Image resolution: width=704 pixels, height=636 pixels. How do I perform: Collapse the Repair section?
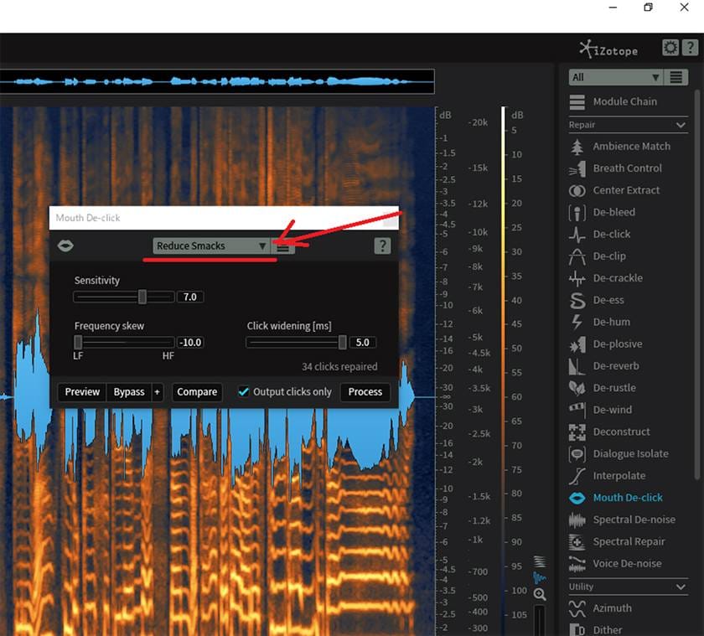click(x=681, y=125)
